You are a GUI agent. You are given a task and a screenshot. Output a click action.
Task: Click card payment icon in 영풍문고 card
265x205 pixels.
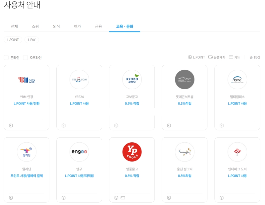coord(123,198)
